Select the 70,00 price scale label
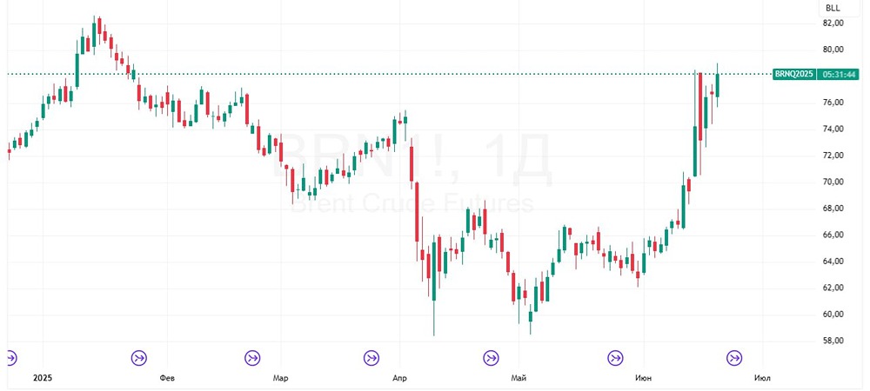The image size is (870, 391). point(833,182)
